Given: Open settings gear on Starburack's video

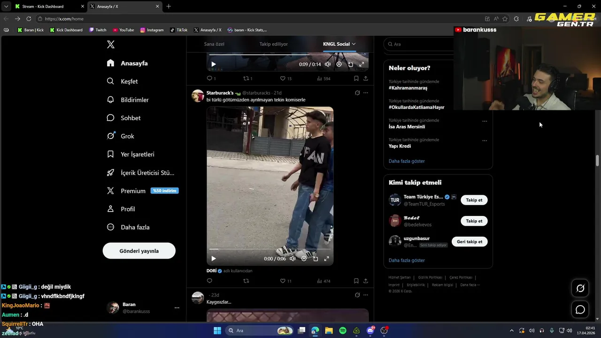Looking at the screenshot, I should point(304,259).
